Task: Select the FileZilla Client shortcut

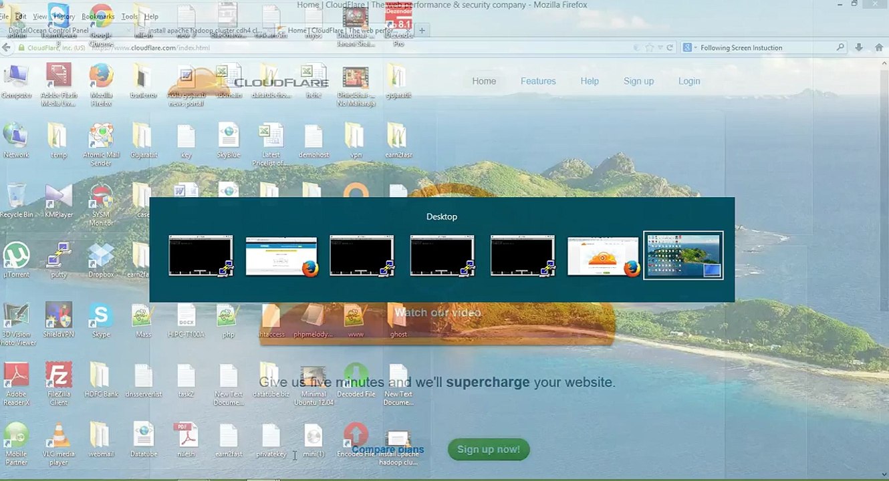Action: pos(59,384)
